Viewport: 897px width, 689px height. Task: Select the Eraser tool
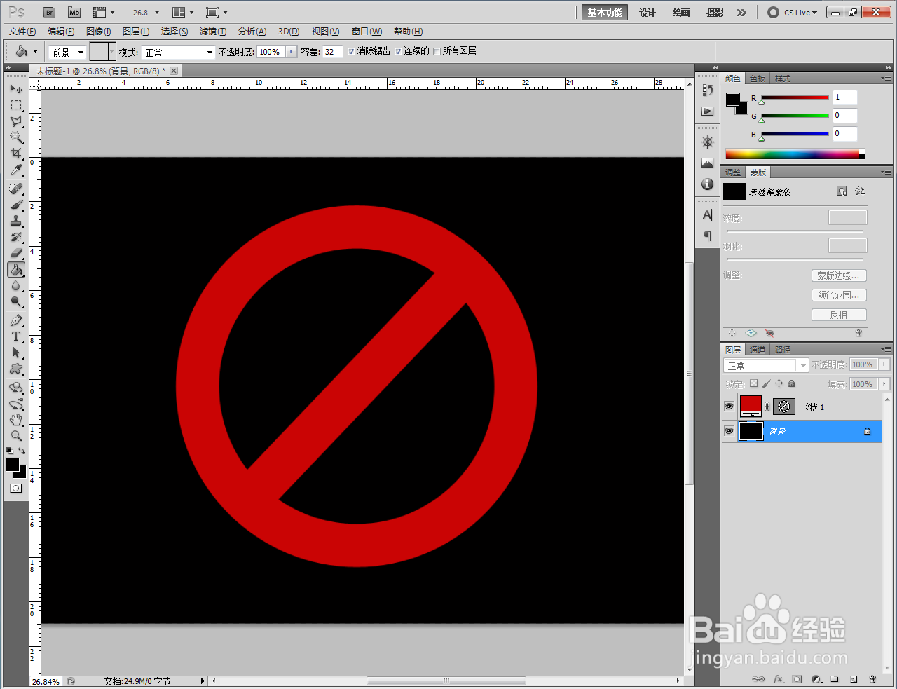[16, 254]
